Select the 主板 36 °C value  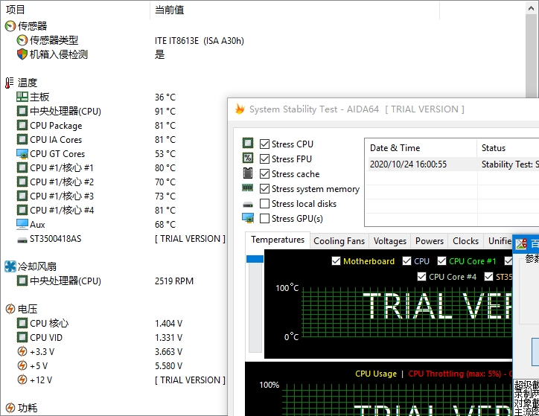pos(165,97)
